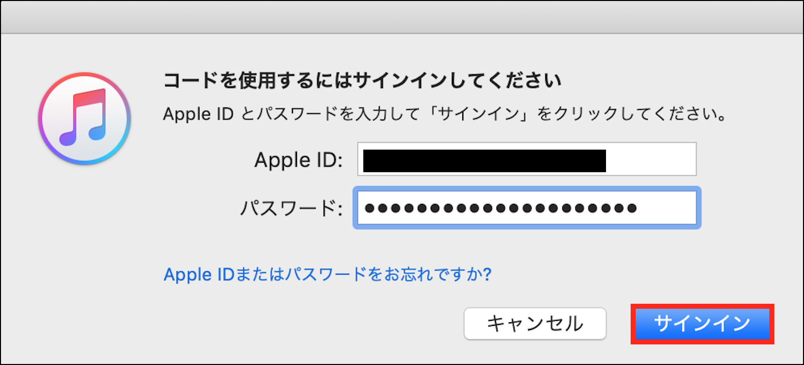
Task: Click the Apple ID: field label
Action: (298, 160)
